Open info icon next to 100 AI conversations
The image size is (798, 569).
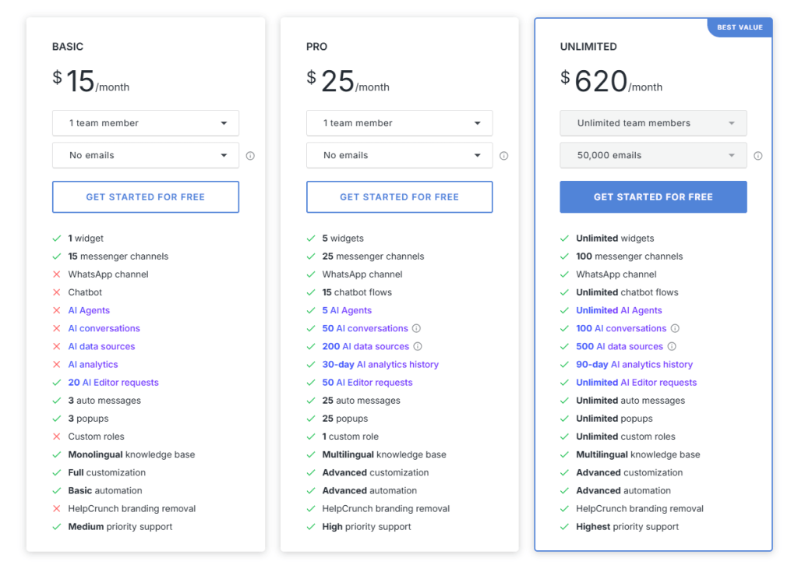click(675, 328)
